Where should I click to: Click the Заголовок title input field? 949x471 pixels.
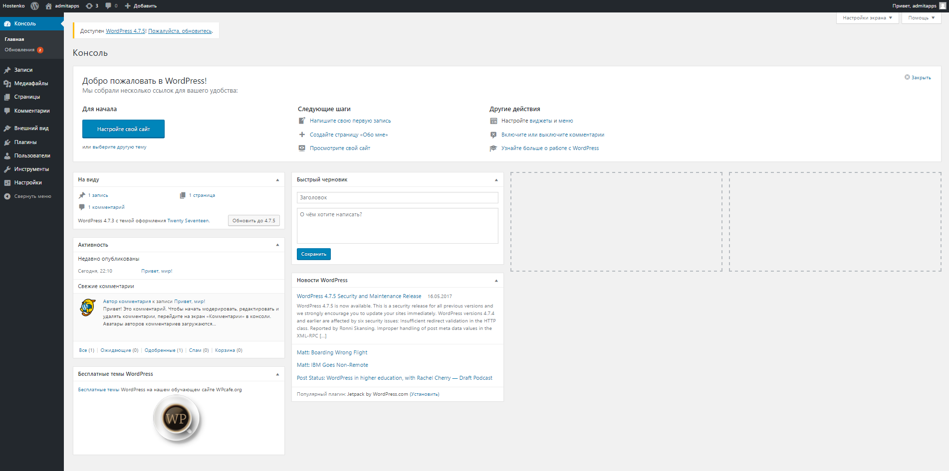click(x=397, y=197)
